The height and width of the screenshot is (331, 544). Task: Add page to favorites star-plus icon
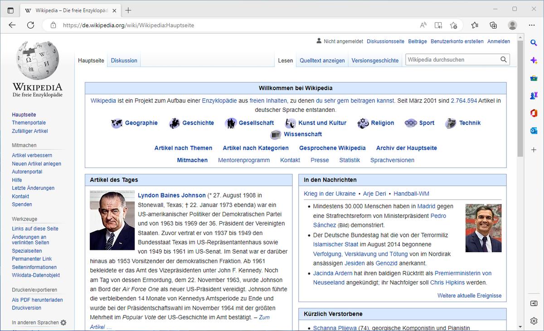(x=453, y=25)
